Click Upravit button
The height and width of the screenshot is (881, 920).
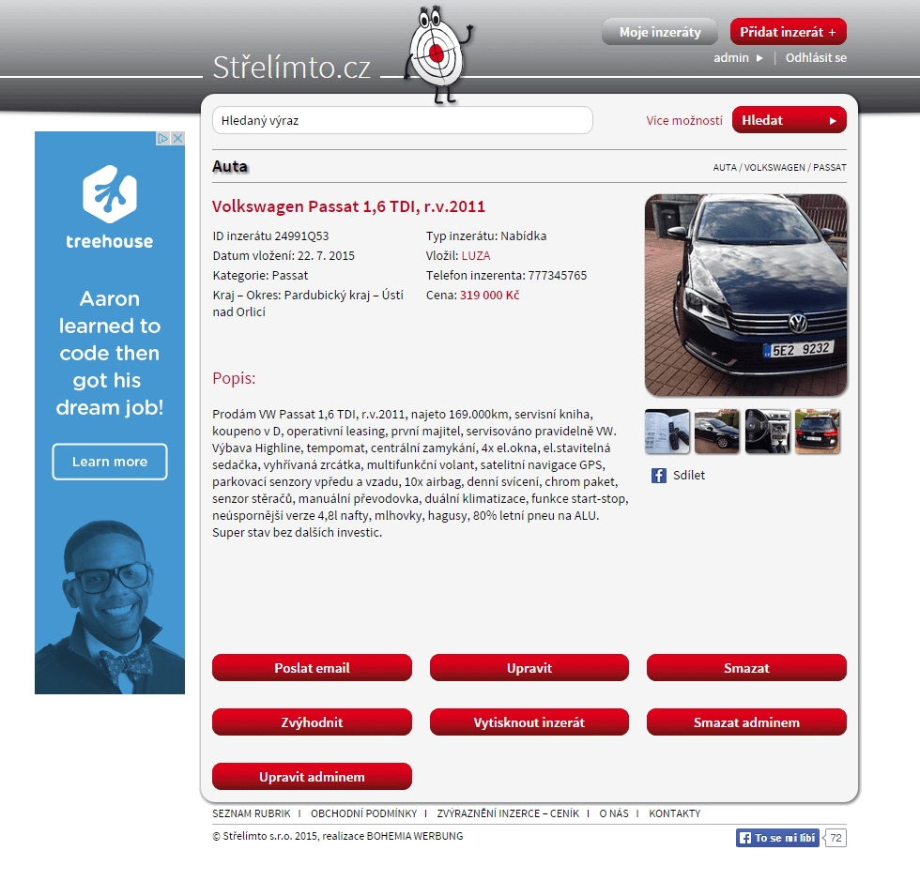point(529,667)
